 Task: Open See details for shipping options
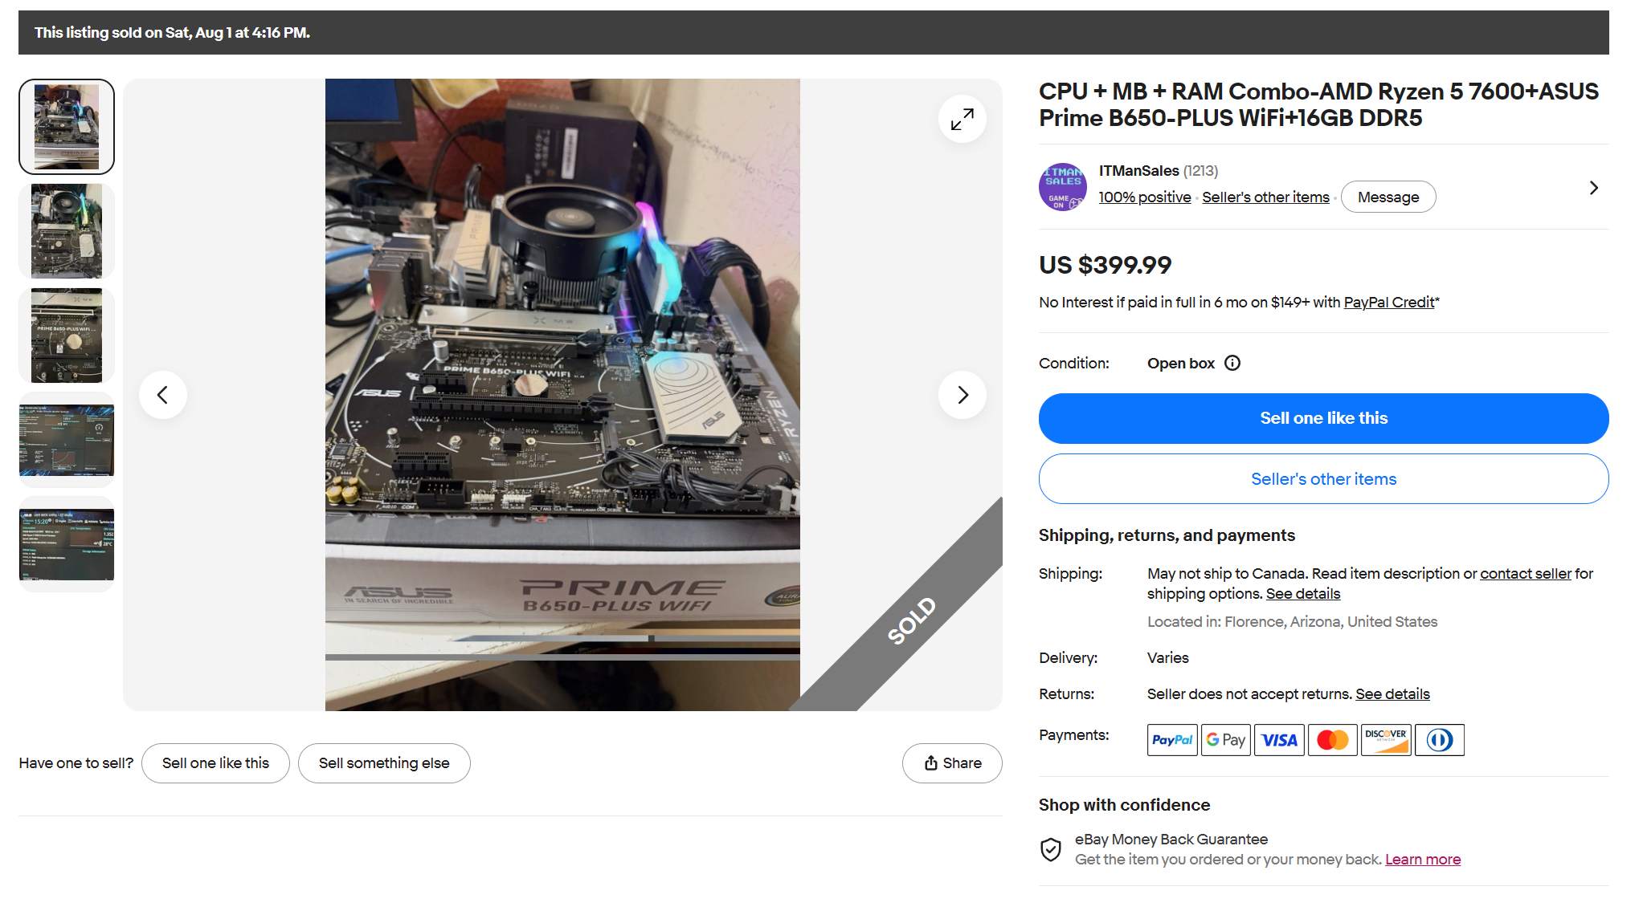pyautogui.click(x=1302, y=594)
